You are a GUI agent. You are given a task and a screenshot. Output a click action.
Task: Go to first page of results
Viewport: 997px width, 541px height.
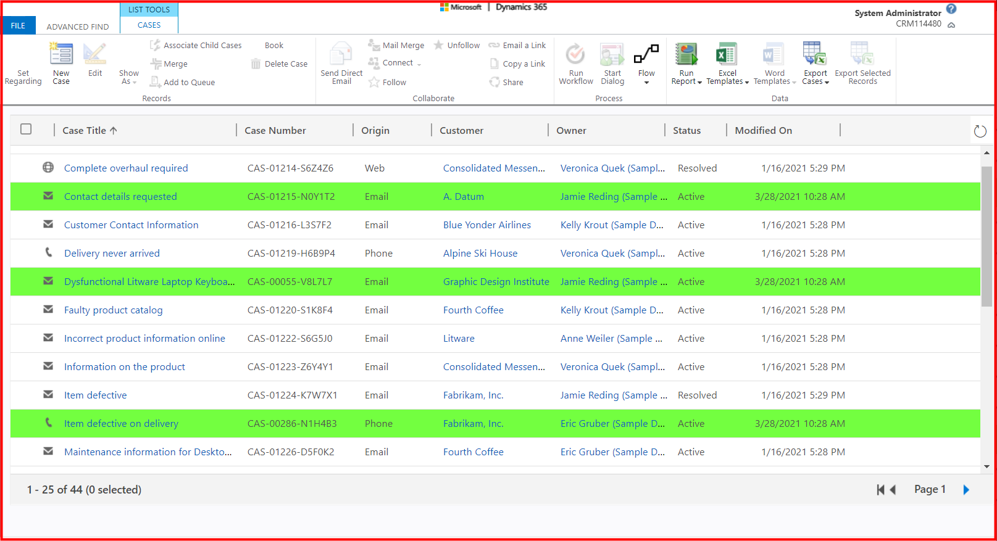[880, 490]
